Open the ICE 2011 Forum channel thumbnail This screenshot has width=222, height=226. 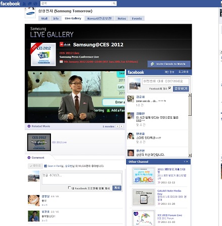point(143,218)
